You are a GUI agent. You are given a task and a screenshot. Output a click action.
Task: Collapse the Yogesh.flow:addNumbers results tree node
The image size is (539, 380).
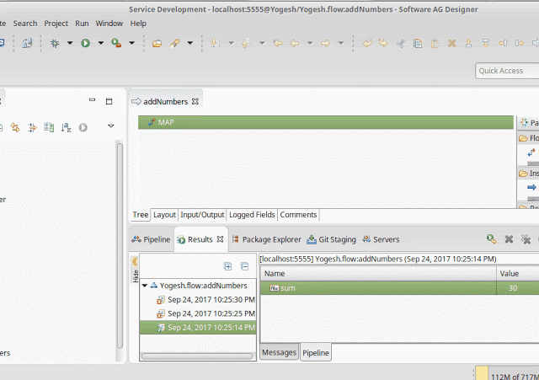[x=144, y=286]
